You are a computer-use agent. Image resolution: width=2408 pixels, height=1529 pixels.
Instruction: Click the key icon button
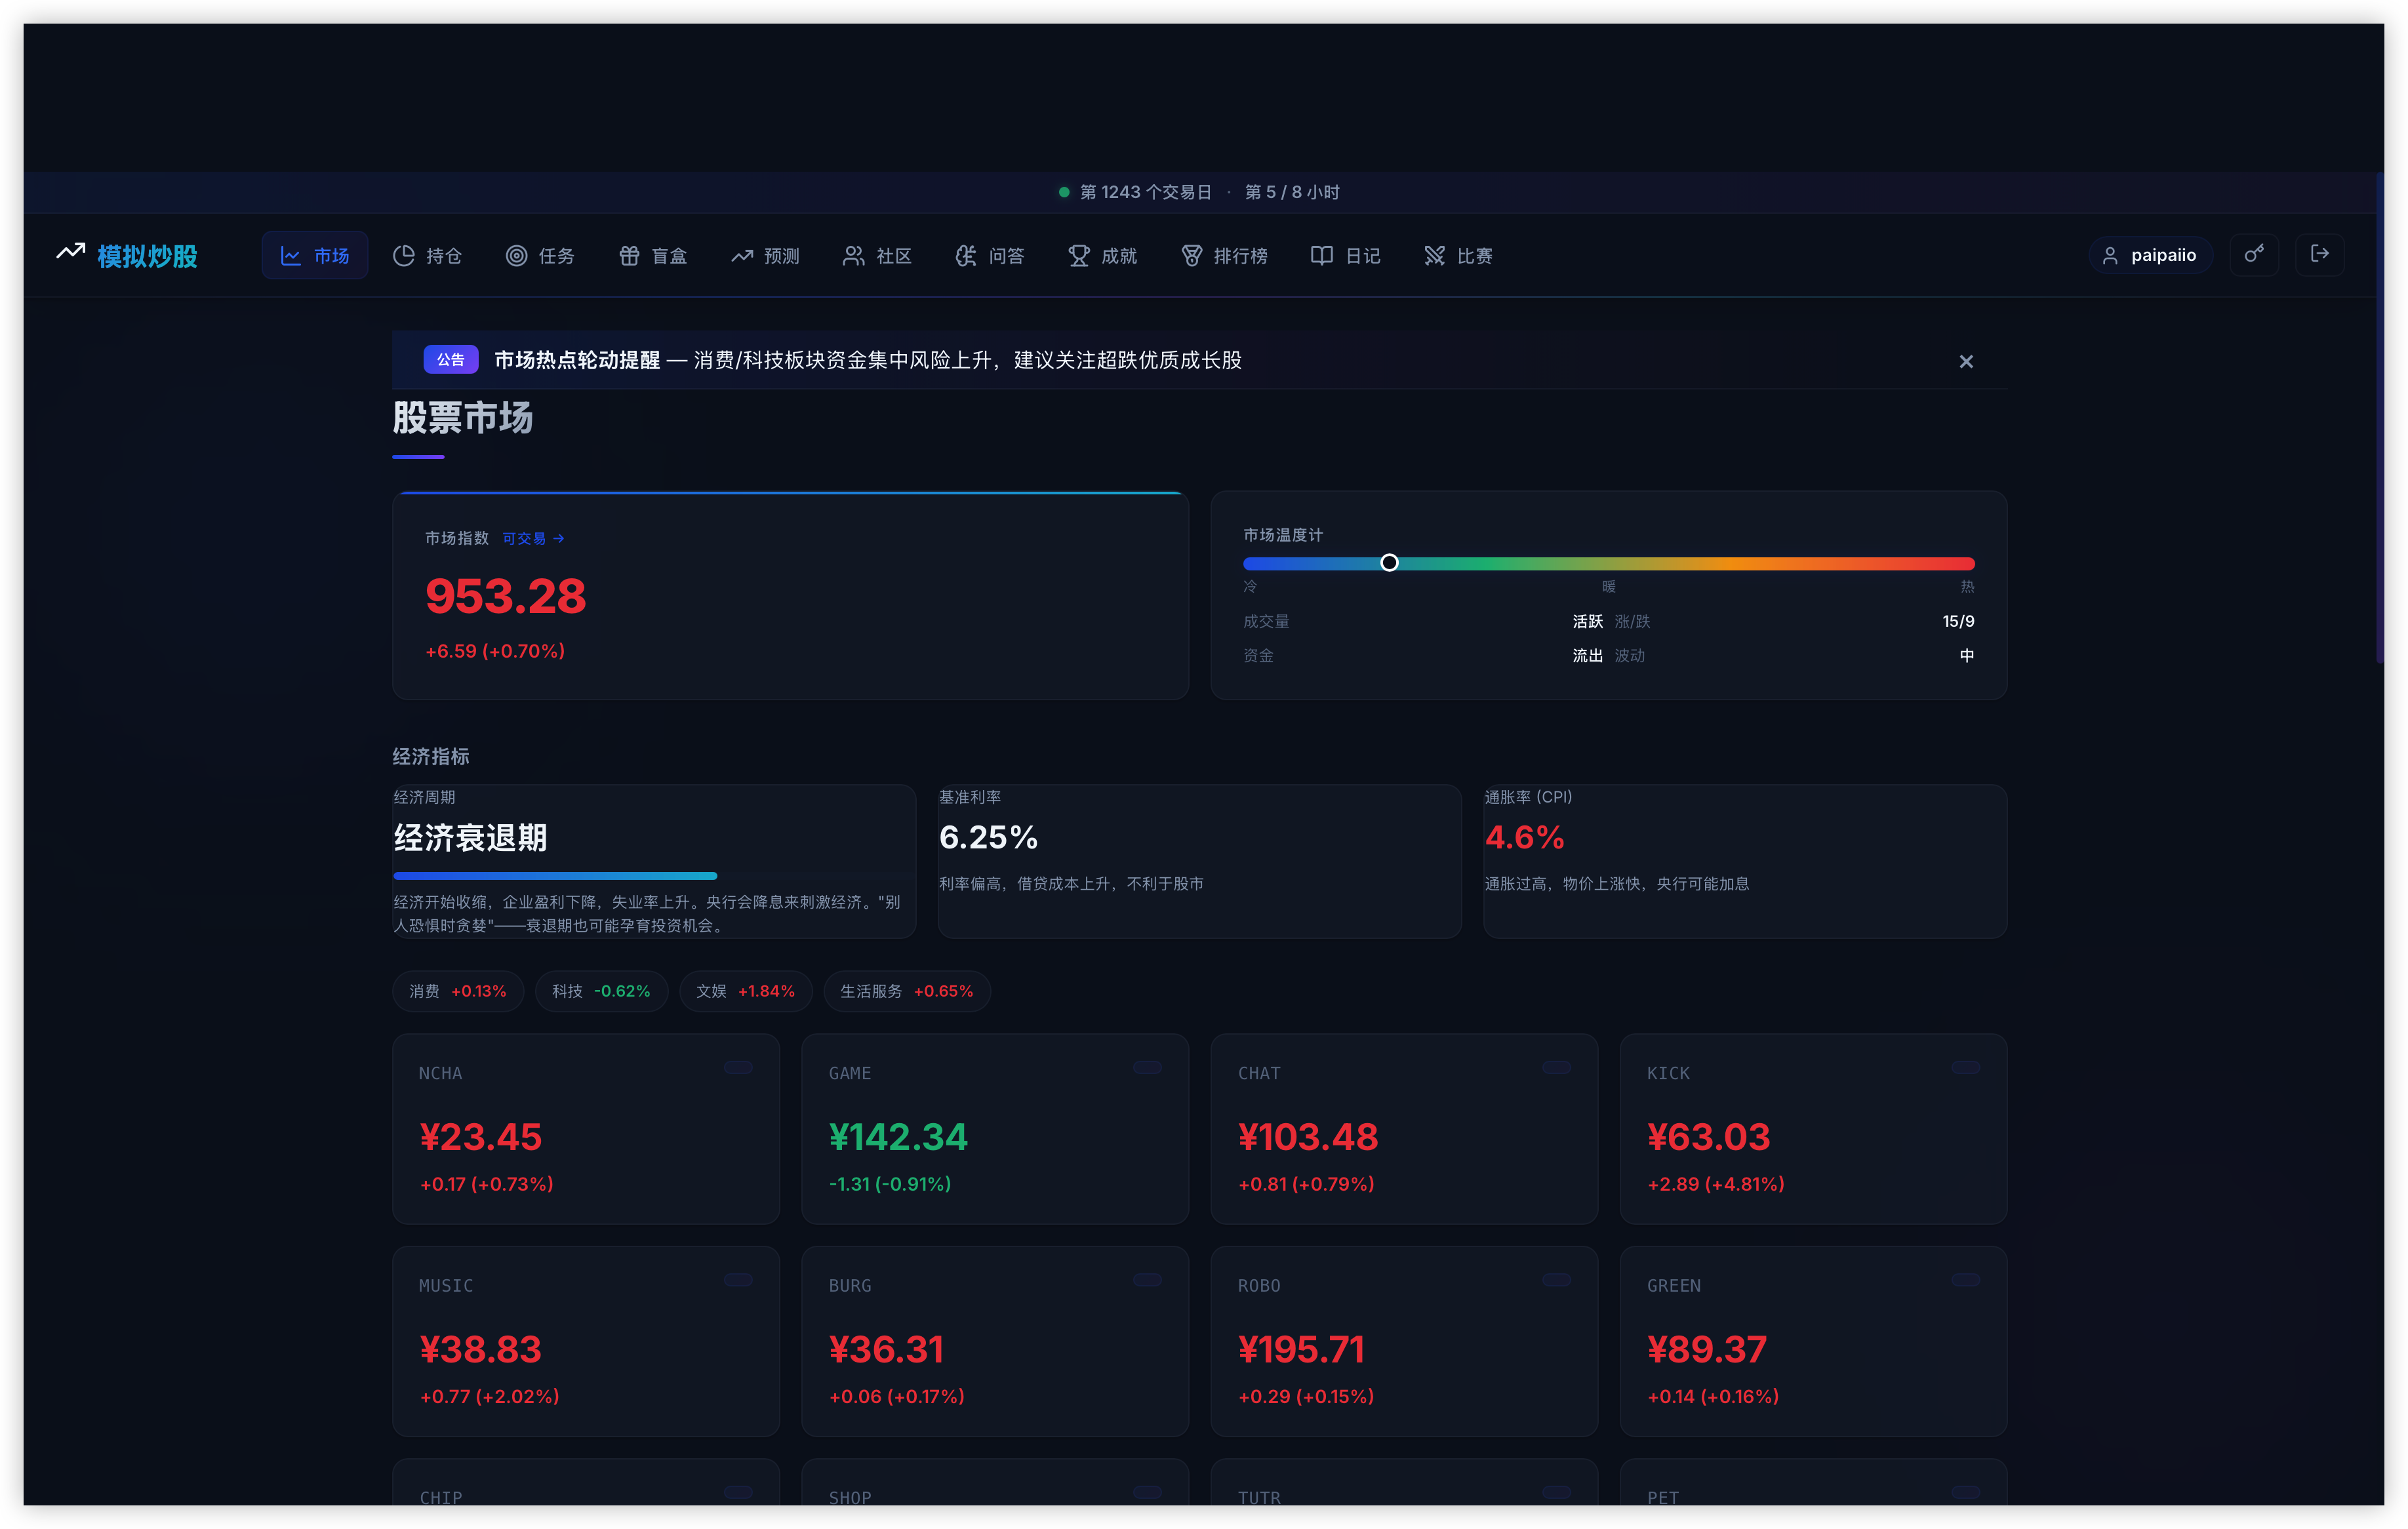[x=2253, y=254]
